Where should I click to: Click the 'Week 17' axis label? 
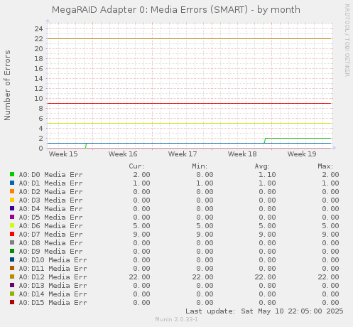click(183, 154)
